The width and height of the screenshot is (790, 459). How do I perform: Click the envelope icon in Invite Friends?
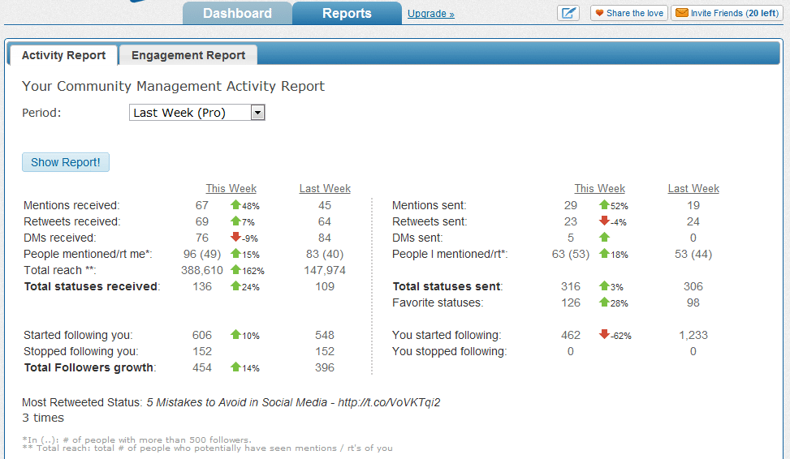[x=682, y=13]
